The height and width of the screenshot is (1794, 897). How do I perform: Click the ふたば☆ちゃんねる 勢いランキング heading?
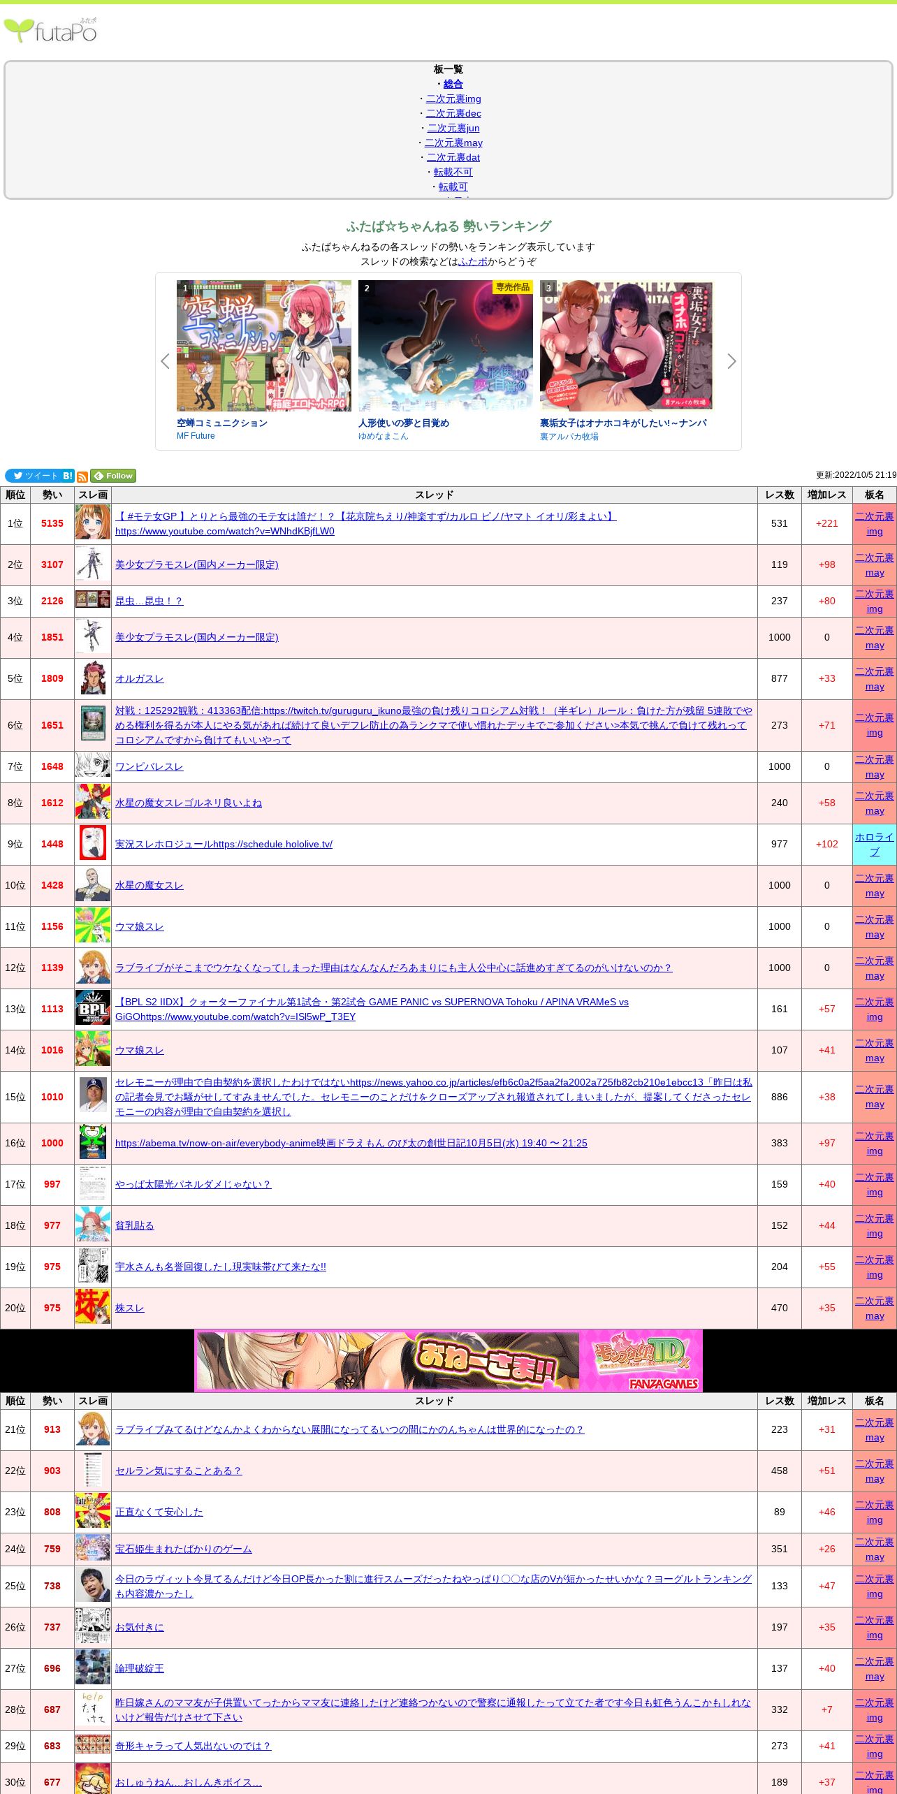click(x=449, y=226)
